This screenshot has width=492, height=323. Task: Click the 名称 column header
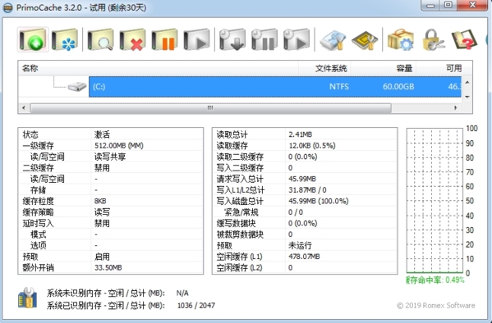(x=159, y=68)
